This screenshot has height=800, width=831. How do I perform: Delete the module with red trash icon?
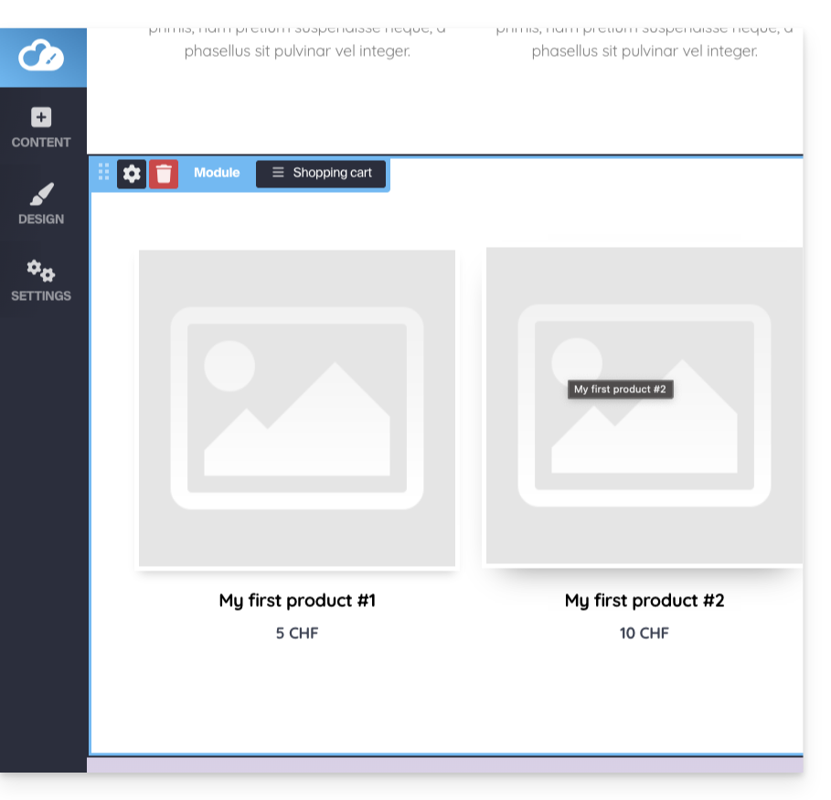tap(164, 174)
